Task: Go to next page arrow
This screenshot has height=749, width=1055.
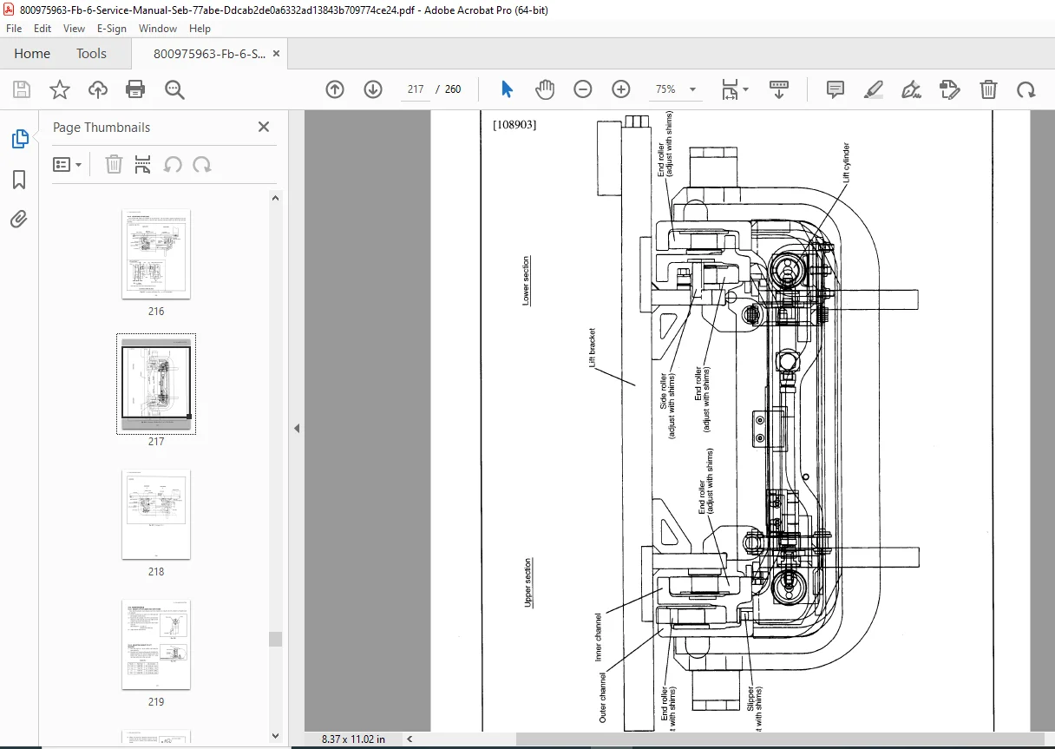Action: (x=373, y=89)
